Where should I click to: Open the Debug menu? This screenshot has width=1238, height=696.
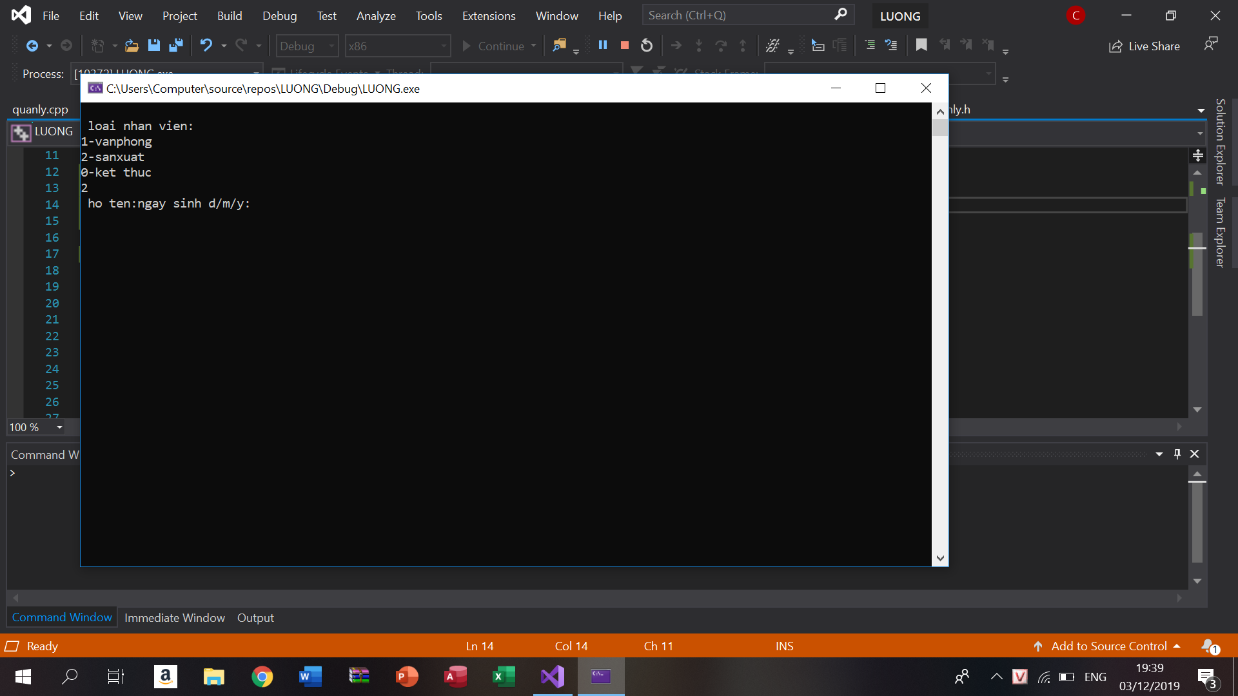tap(279, 15)
